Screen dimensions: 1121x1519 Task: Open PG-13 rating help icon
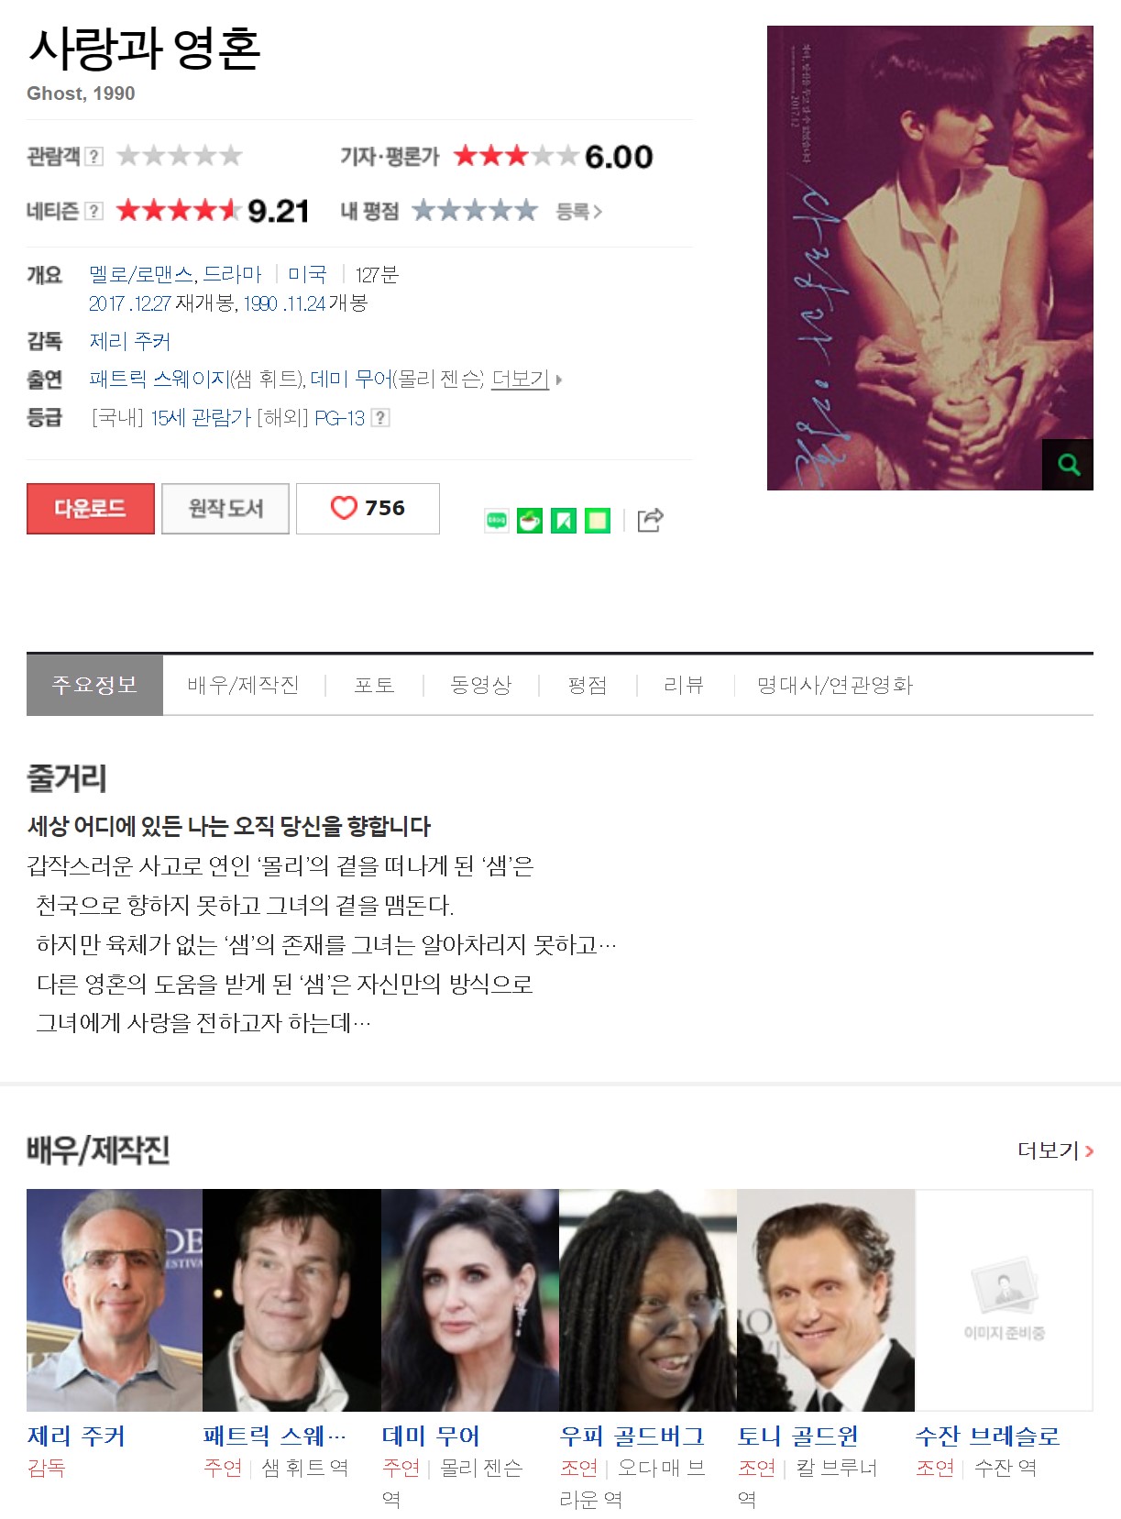pos(380,418)
